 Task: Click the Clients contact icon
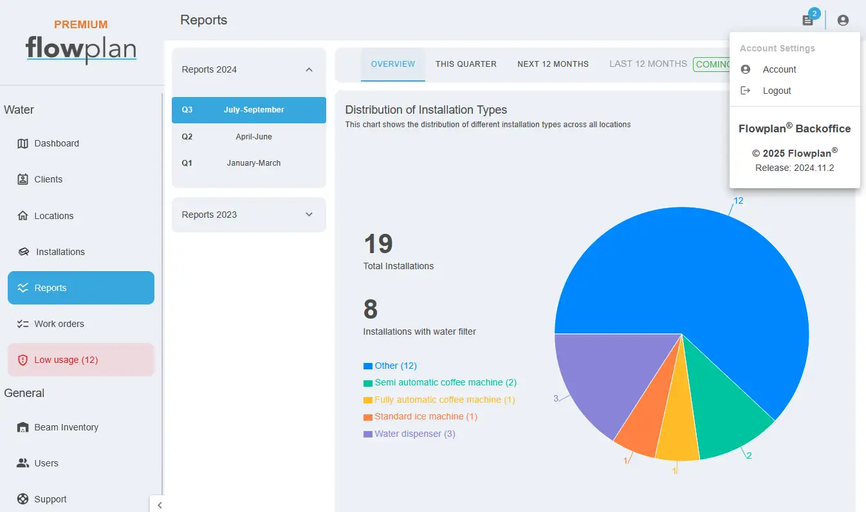(x=23, y=179)
